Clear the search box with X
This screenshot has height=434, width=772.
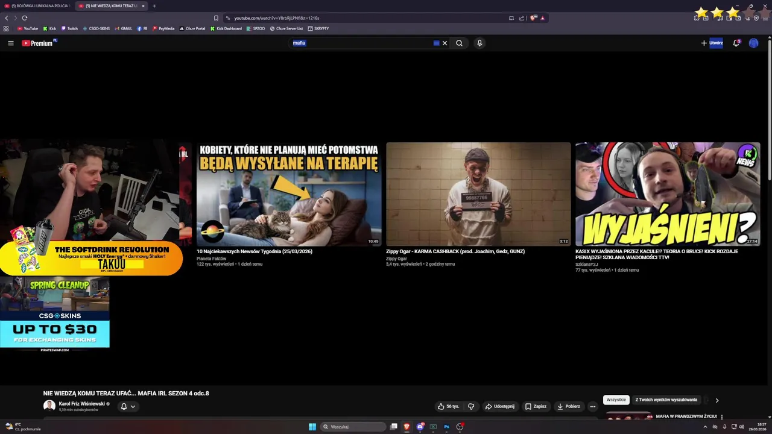[445, 43]
